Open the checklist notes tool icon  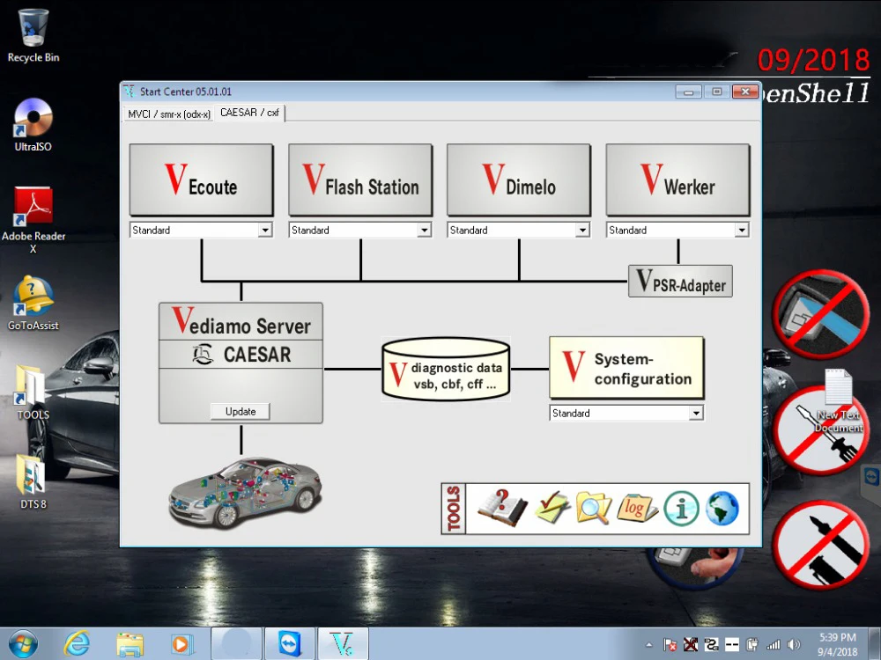(552, 508)
